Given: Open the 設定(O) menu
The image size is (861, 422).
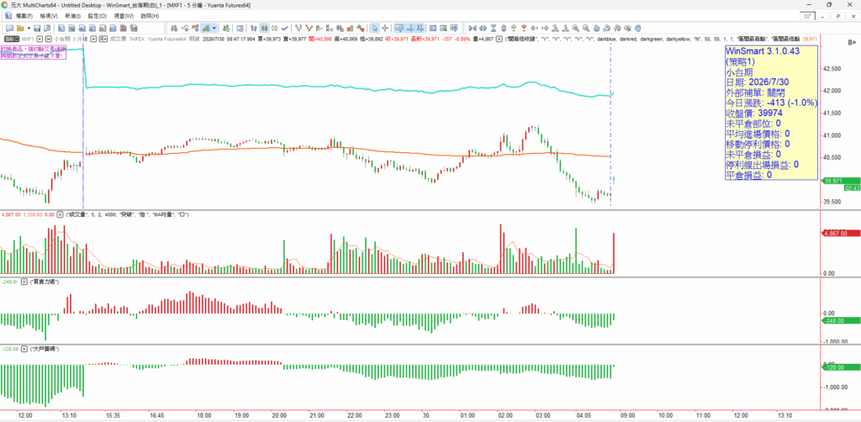Looking at the screenshot, I should pos(98,16).
